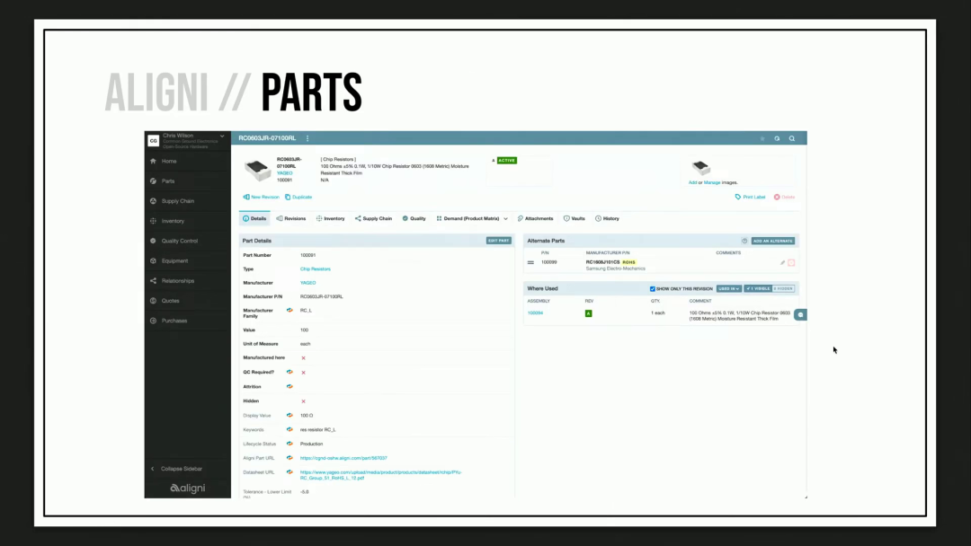Click the reorder handle on alternate 100099

pos(530,263)
